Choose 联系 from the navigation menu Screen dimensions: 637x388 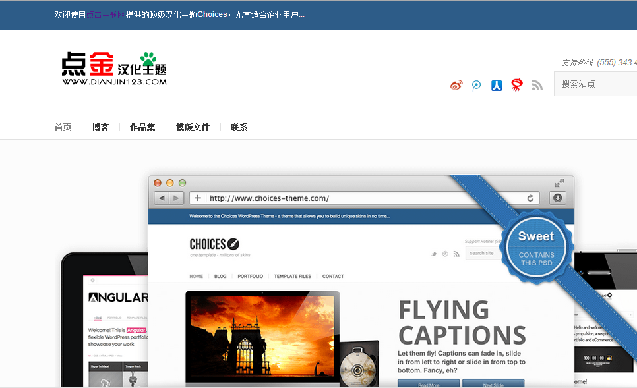[239, 127]
